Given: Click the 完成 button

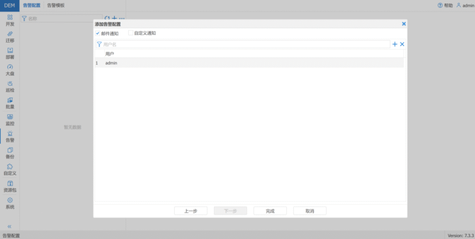Looking at the screenshot, I should (270, 211).
